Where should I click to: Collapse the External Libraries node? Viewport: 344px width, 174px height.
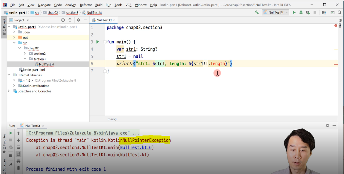(x=9, y=75)
